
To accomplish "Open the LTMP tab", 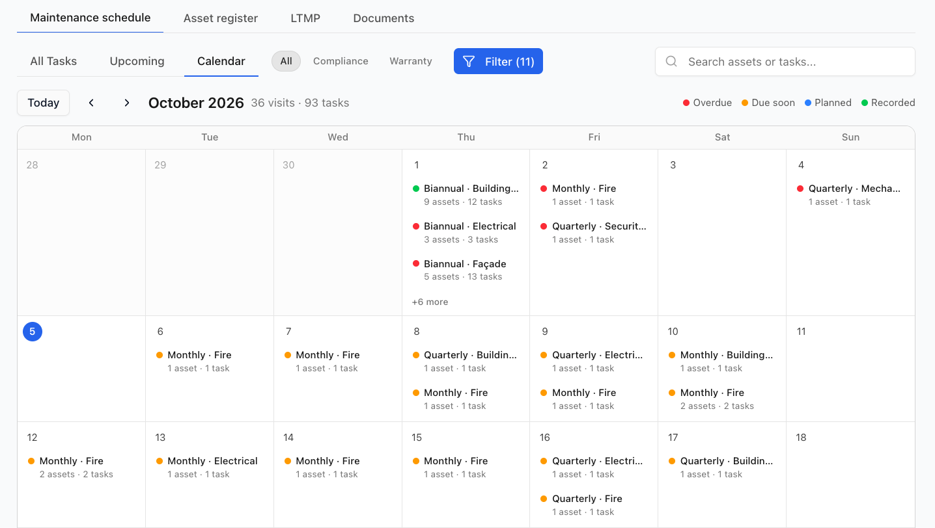I will pos(305,18).
